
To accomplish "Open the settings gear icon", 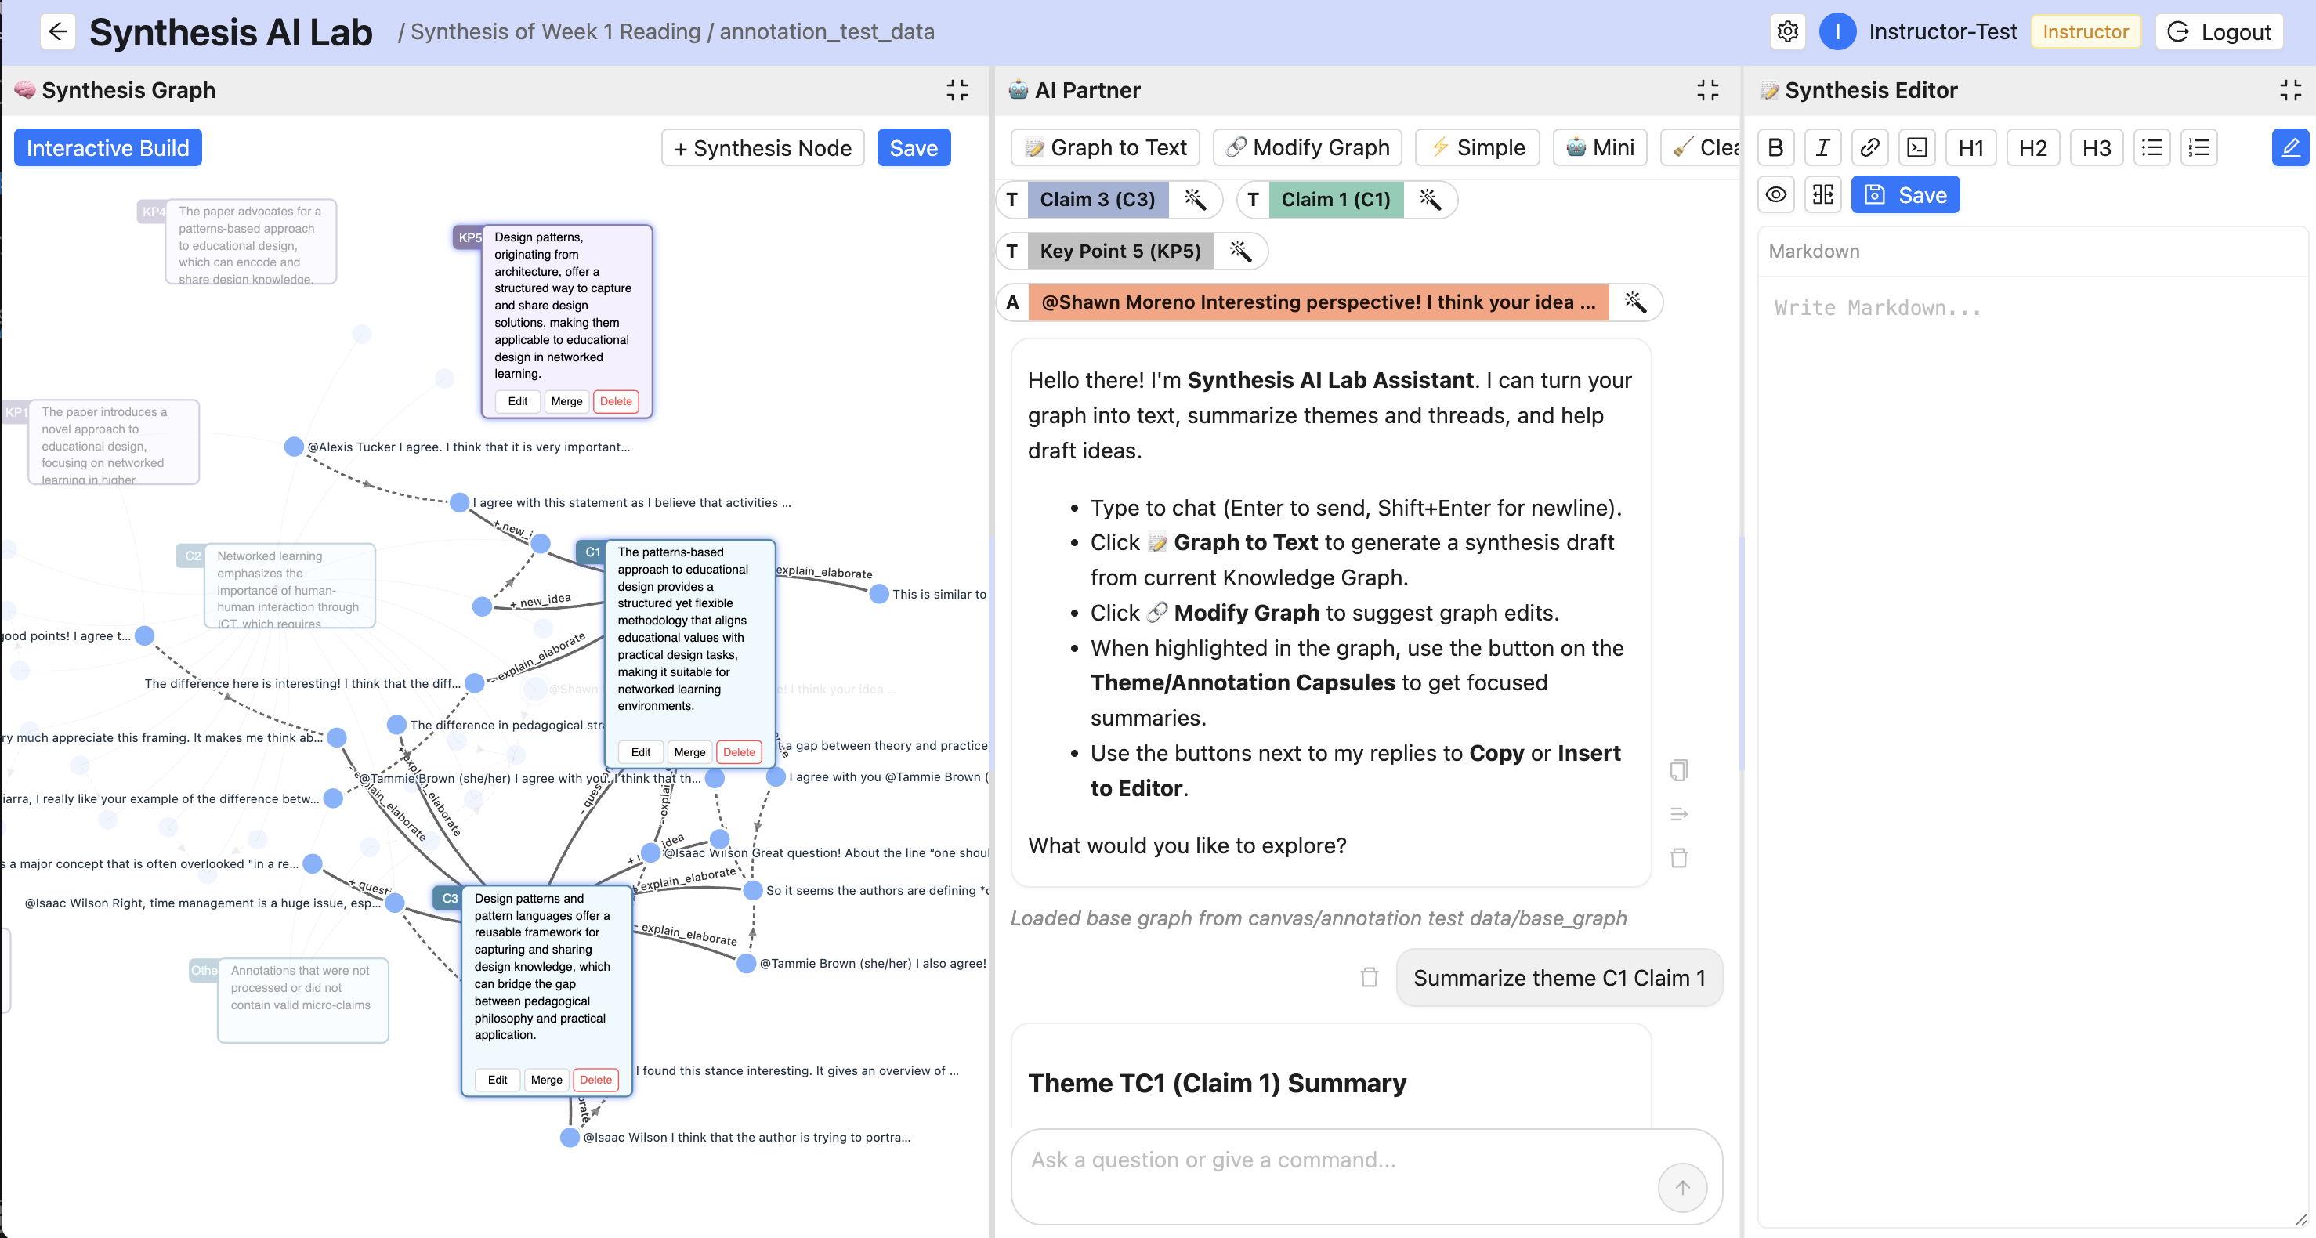I will pos(1787,31).
